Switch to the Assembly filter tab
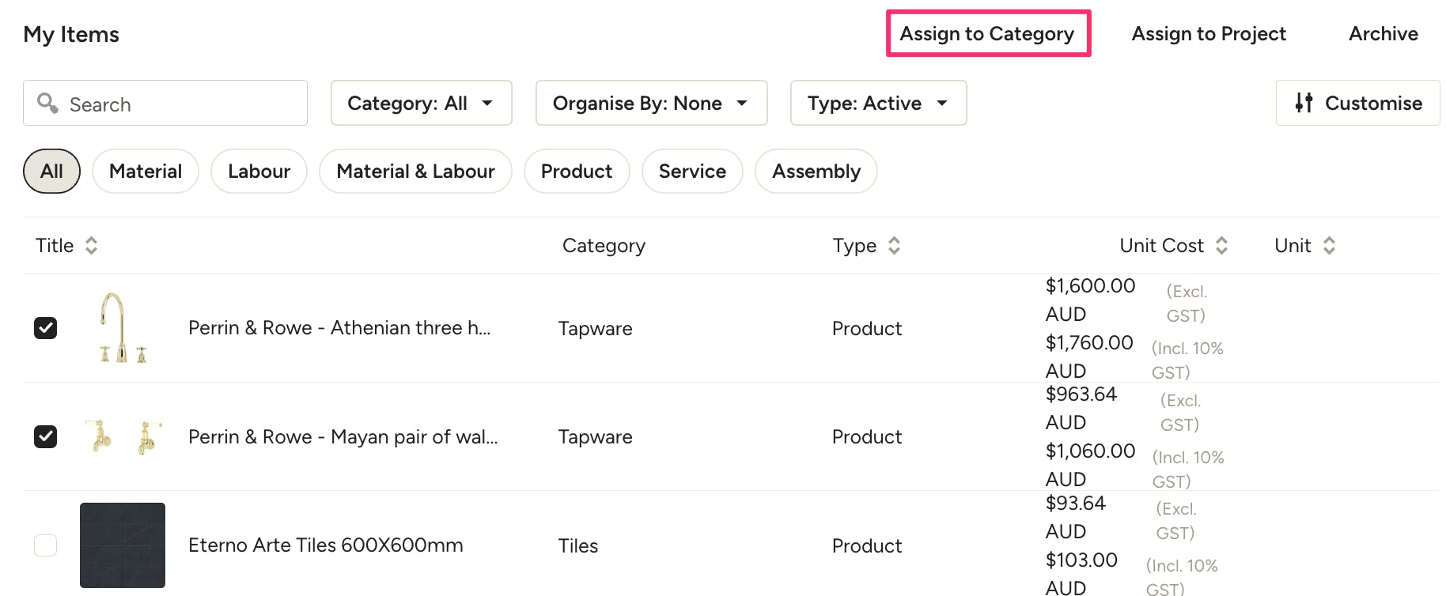 coord(816,172)
